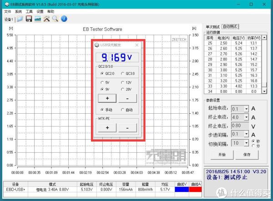273x201 pixels.
Task: Open the folder icon in the toolbar
Action: click(x=20, y=19)
